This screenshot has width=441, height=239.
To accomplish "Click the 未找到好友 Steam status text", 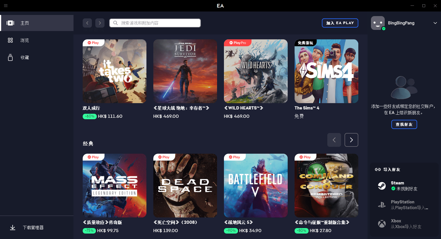I will [407, 189].
